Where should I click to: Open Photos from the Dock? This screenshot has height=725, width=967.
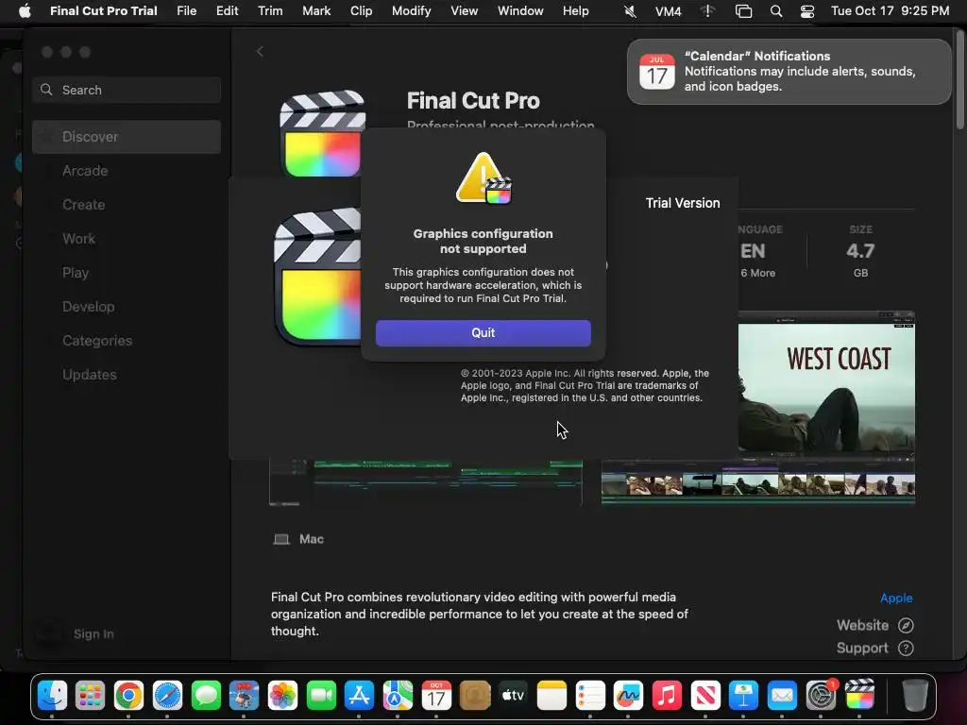click(282, 696)
